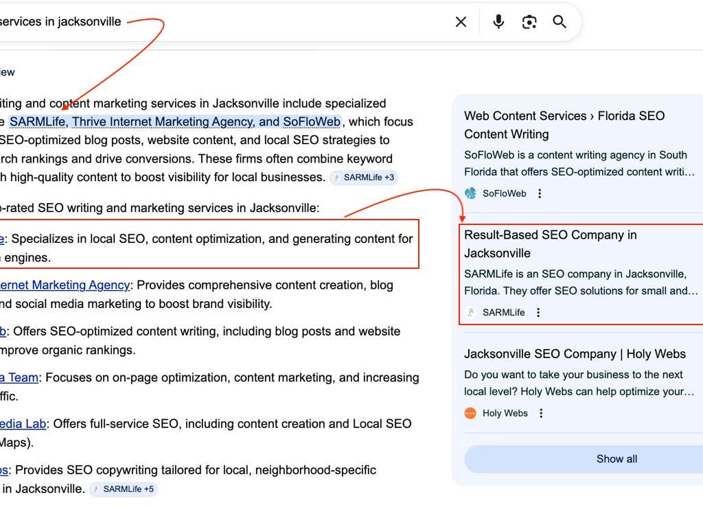Image resolution: width=703 pixels, height=507 pixels.
Task: Open the three-dot menu on the SoFloWeb card
Action: click(540, 193)
